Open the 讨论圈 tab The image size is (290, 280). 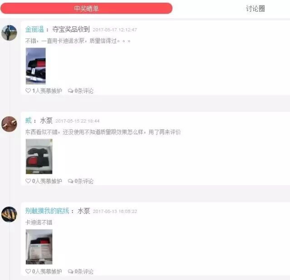click(256, 9)
